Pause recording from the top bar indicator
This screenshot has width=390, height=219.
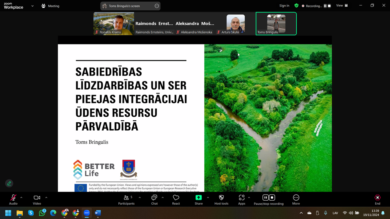click(x=325, y=6)
